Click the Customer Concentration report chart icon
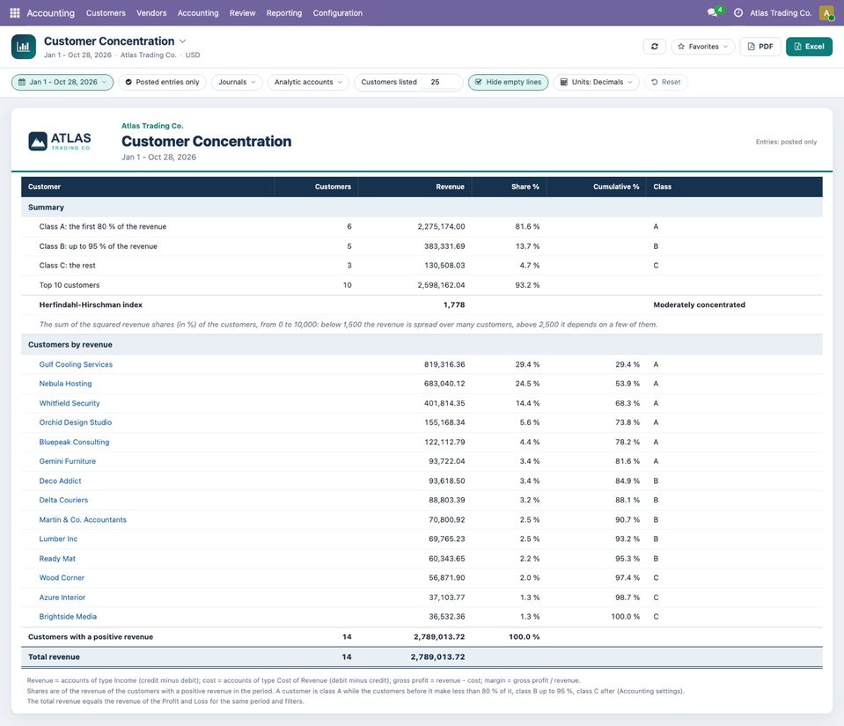The image size is (844, 726). coord(24,47)
